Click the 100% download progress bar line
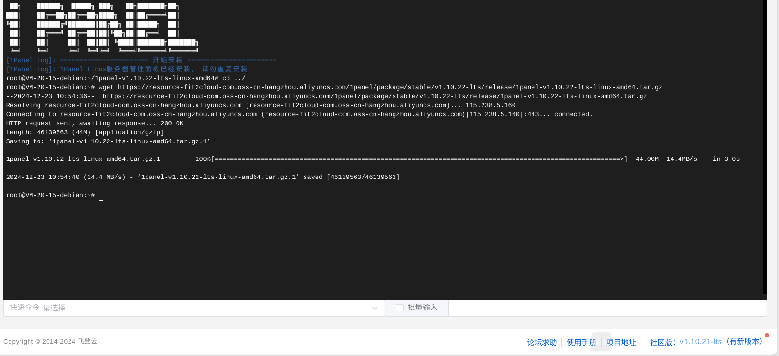 [x=373, y=159]
